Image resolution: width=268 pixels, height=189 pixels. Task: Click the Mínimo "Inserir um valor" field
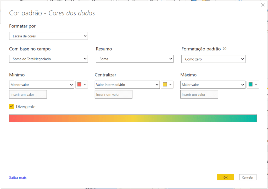coord(28,94)
